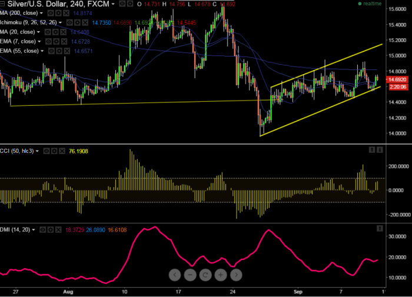
Task: Remove the Ichimoku indicator
Action: (85, 22)
